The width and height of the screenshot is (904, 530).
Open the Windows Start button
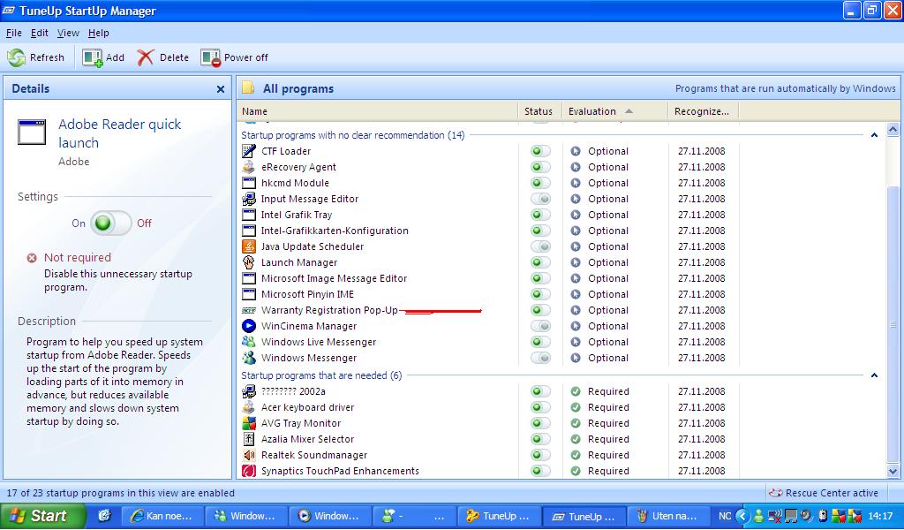43,516
